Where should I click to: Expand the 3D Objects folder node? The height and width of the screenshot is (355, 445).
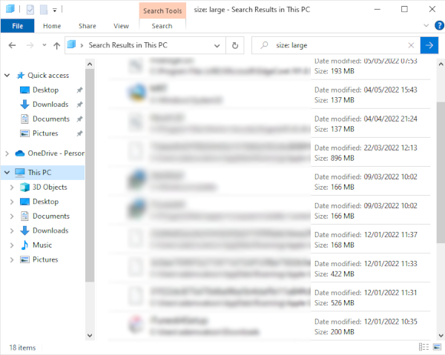(12, 188)
